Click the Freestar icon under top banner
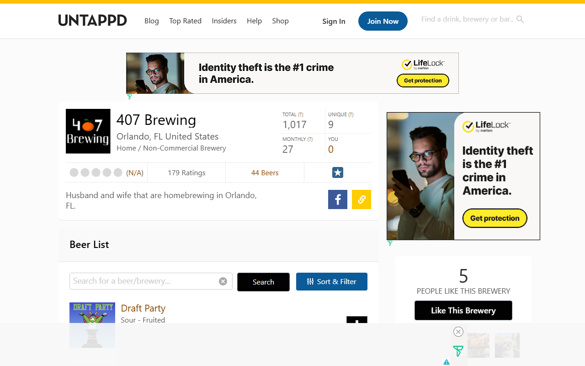The width and height of the screenshot is (585, 366). click(129, 97)
